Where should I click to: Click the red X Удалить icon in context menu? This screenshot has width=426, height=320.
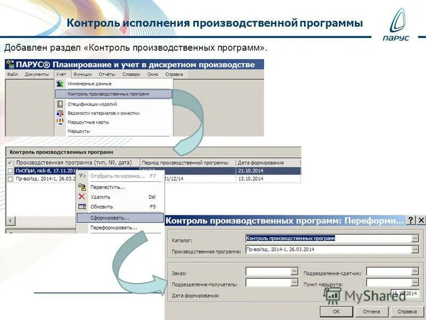click(80, 196)
